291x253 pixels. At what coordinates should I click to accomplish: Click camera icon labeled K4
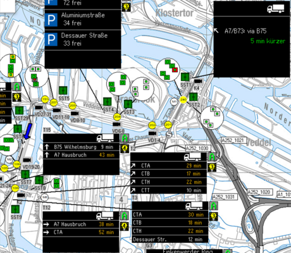pos(197,81)
